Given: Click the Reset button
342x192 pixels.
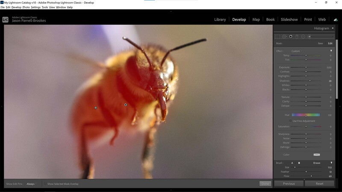Looking at the screenshot, I should [x=319, y=183].
